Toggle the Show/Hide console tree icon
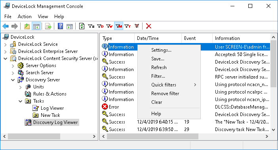The width and height of the screenshot is (278, 150). click(x=36, y=26)
